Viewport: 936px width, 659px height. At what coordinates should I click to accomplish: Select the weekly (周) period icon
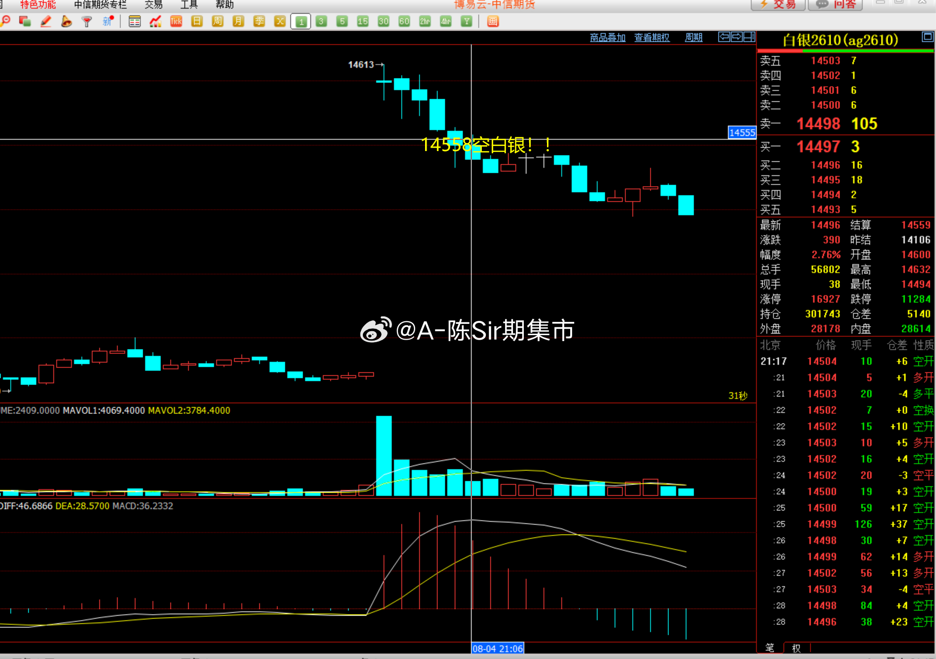(218, 21)
